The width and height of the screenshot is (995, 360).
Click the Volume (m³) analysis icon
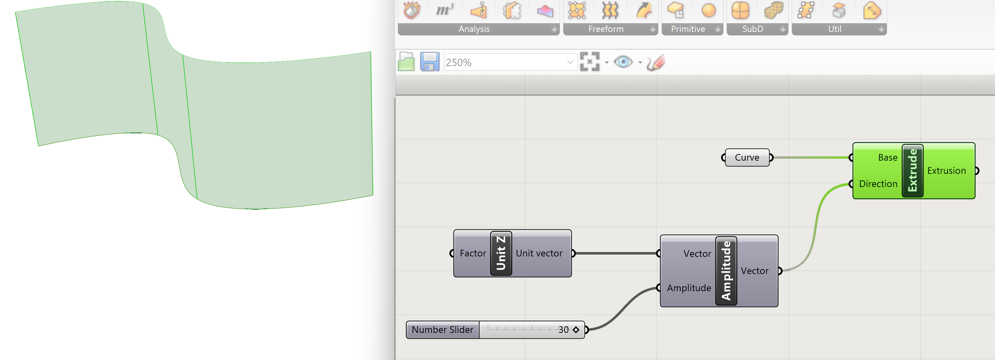pyautogui.click(x=445, y=10)
